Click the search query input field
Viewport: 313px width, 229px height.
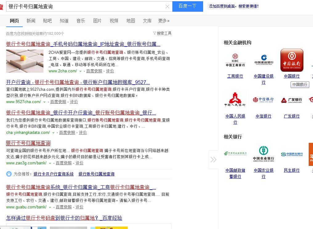point(86,6)
